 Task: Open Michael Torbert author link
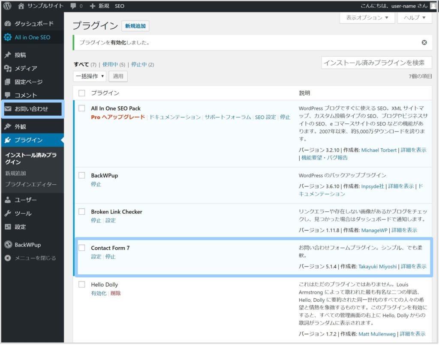coord(379,150)
